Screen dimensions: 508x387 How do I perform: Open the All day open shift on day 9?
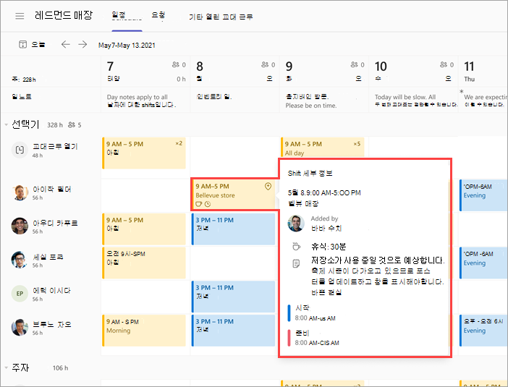[x=322, y=148]
